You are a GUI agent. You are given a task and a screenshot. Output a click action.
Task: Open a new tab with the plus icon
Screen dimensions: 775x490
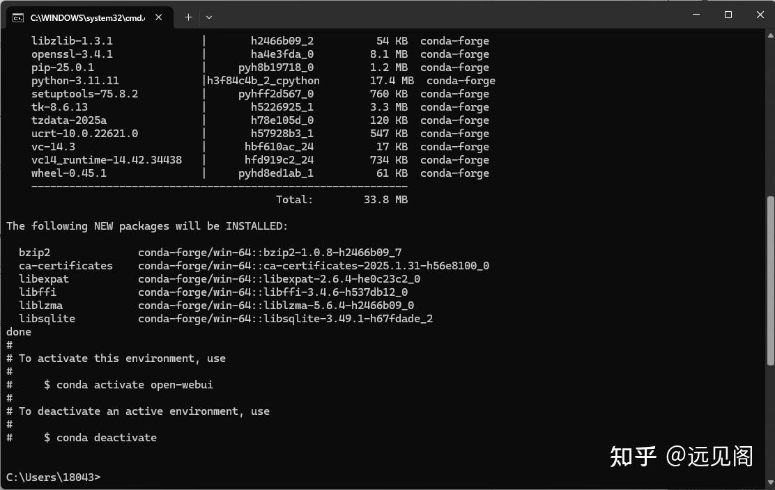(x=187, y=17)
